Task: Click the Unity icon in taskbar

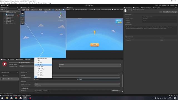Action: pyautogui.click(x=25, y=98)
